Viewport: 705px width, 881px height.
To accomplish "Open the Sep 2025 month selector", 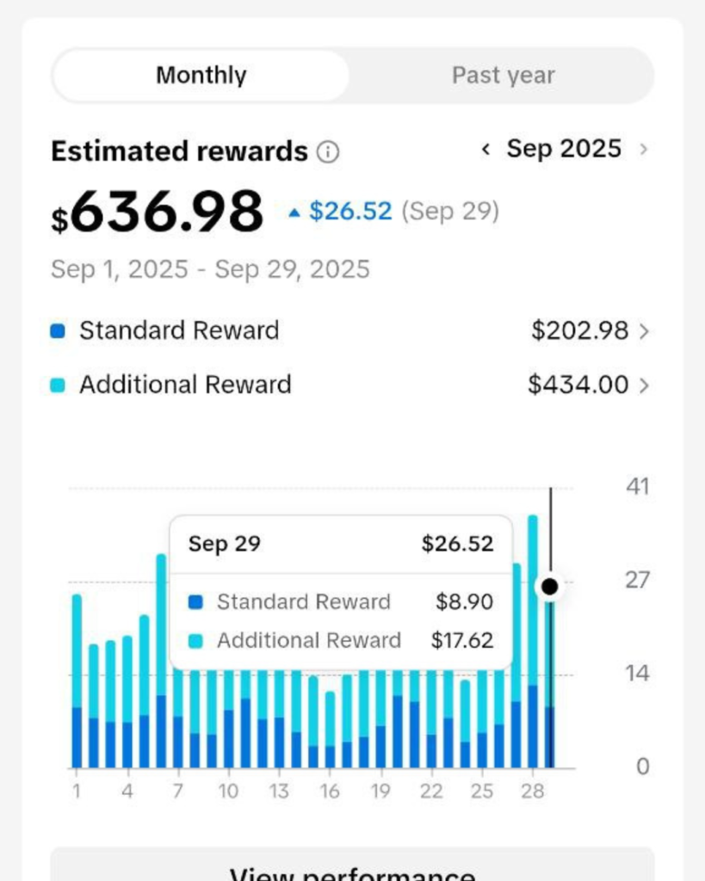I will pyautogui.click(x=564, y=149).
